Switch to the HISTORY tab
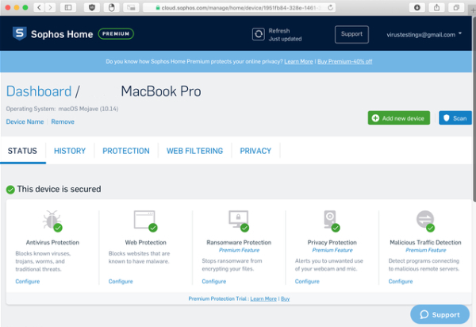Image resolution: width=476 pixels, height=327 pixels. click(70, 151)
